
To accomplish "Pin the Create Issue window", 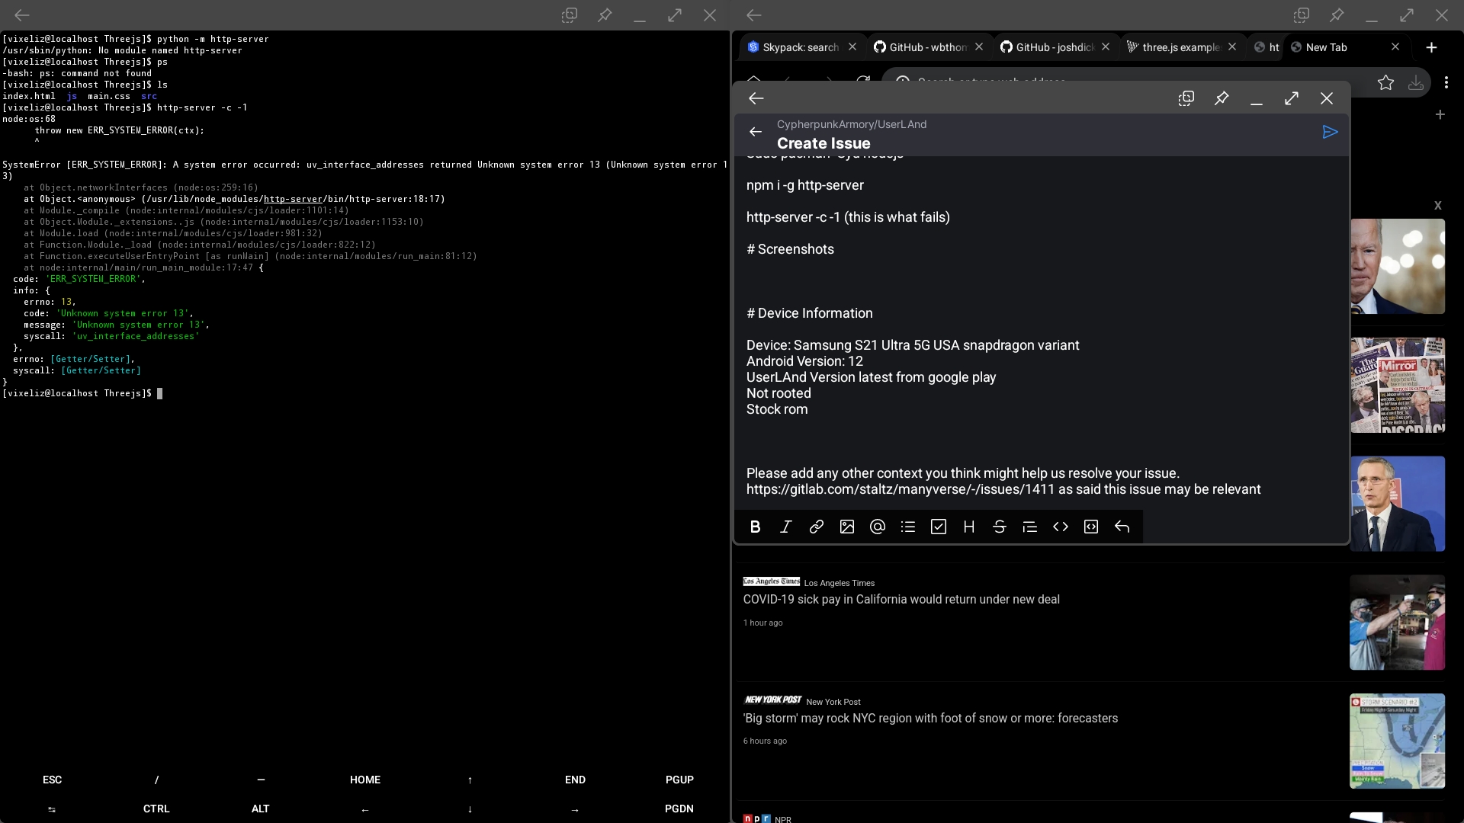I will [1222, 98].
